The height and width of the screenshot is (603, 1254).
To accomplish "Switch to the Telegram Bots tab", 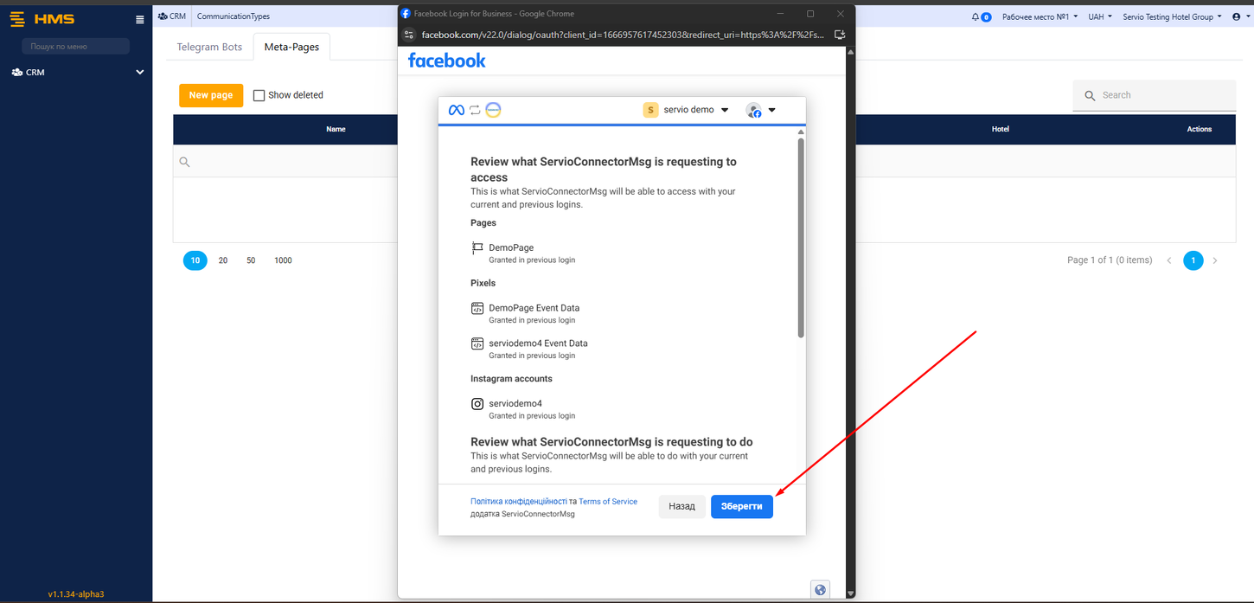I will (x=208, y=47).
